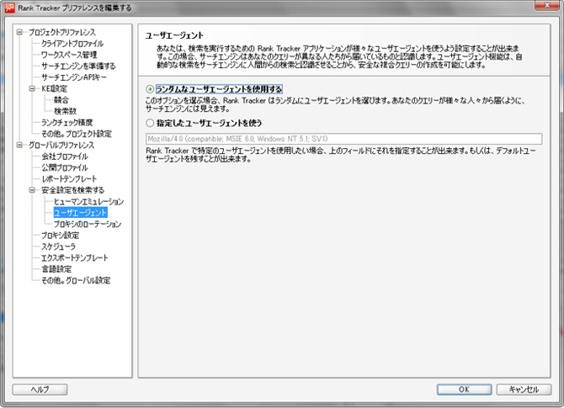Open 公開プロファイル settings
Image resolution: width=564 pixels, height=408 pixels.
click(x=64, y=167)
